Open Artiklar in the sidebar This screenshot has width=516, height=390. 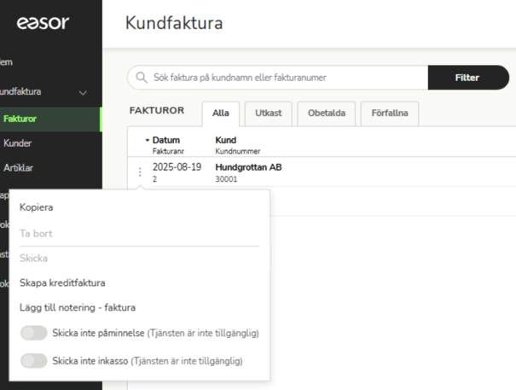pyautogui.click(x=18, y=168)
